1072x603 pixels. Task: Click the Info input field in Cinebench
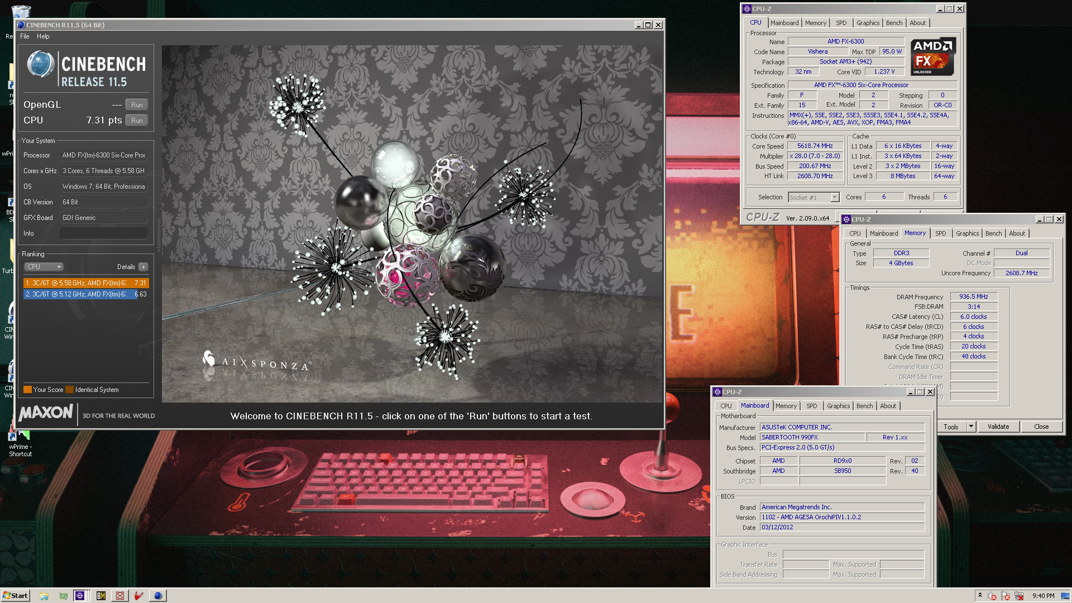tap(104, 233)
